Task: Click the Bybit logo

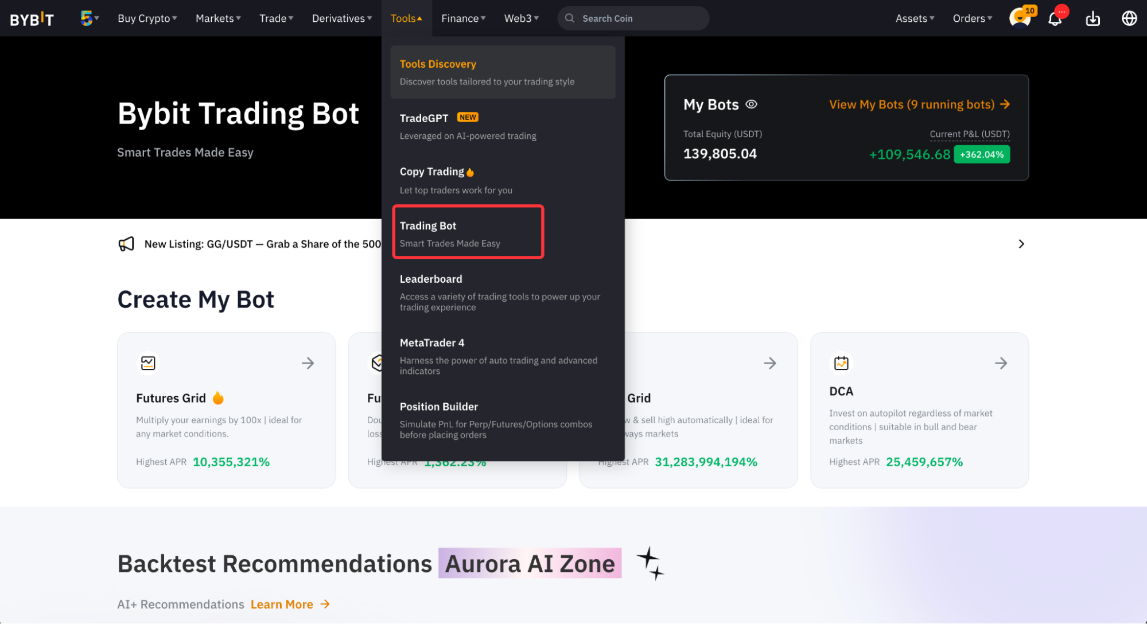Action: point(32,19)
